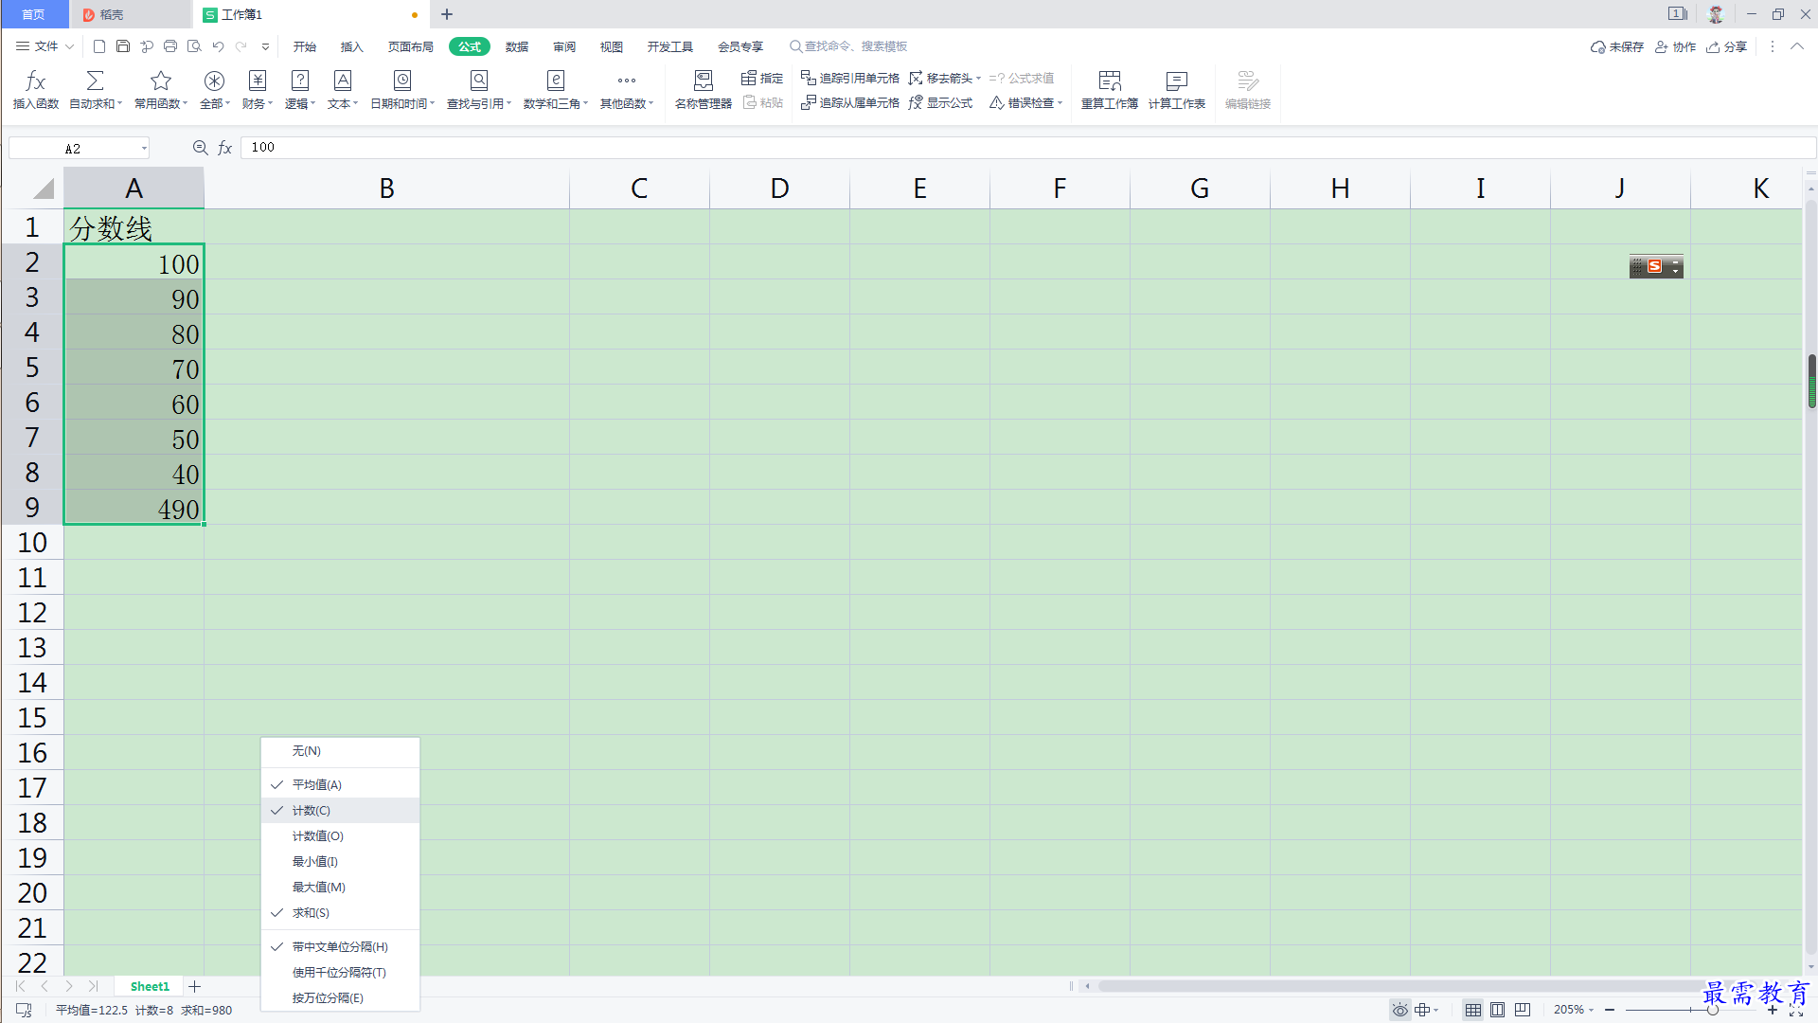Enable thousands separator (使用千位分隔符)
Screen dimensions: 1818x1023
(x=340, y=972)
